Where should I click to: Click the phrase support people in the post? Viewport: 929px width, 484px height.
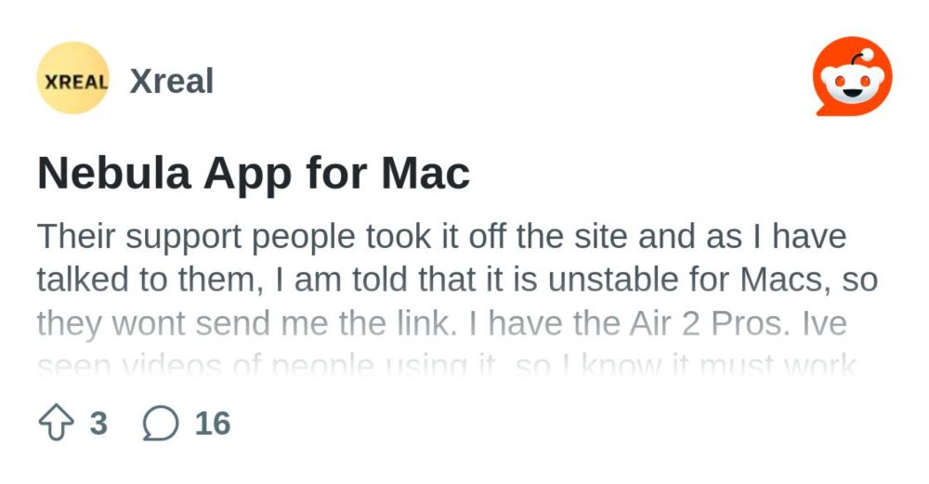point(242,237)
